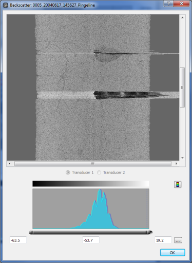Viewport: 192px width, 263px height.
Task: Click the middle value field showing -53.7
Action: click(x=91, y=240)
